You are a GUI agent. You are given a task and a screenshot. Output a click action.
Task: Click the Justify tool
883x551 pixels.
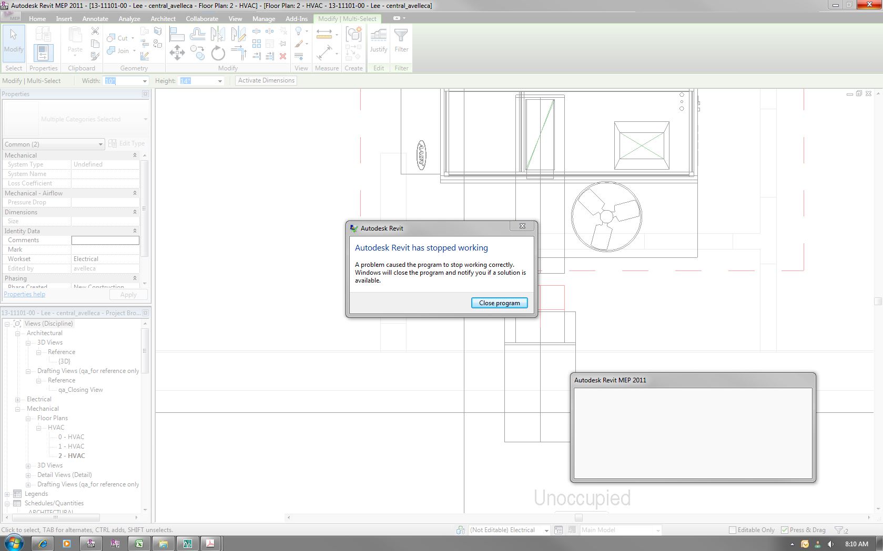pos(378,41)
